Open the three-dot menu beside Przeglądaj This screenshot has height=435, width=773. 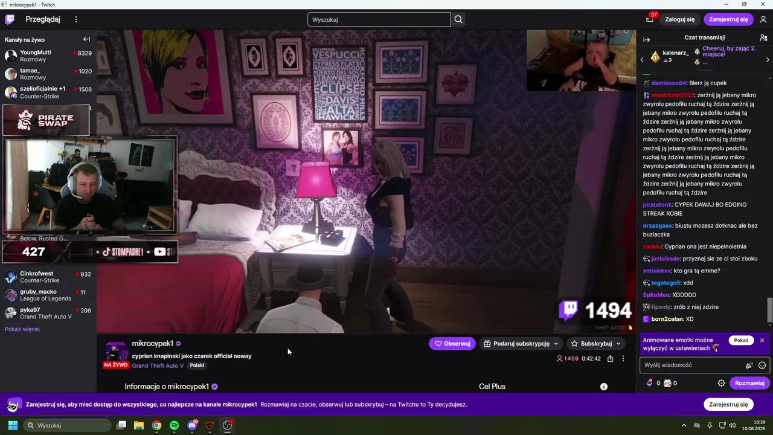[76, 19]
